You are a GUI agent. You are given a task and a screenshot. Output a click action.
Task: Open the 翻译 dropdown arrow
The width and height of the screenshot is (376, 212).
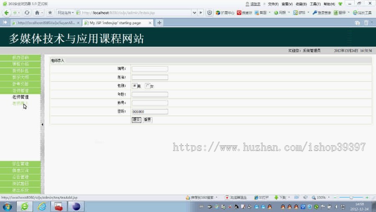pos(349,13)
